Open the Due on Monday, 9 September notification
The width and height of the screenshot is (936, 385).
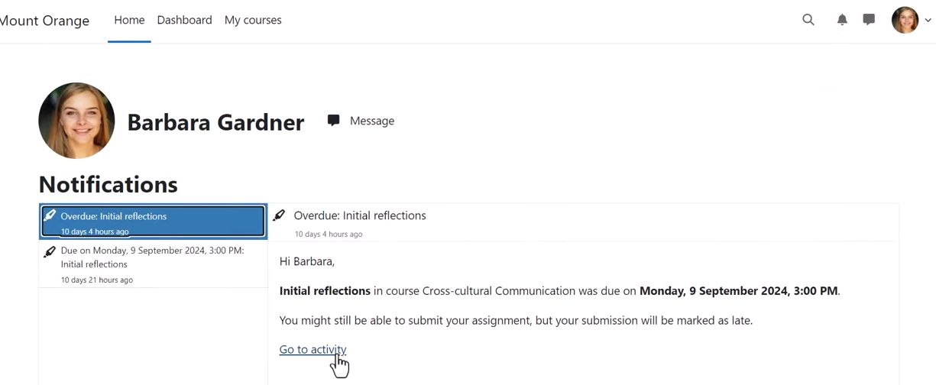click(153, 264)
